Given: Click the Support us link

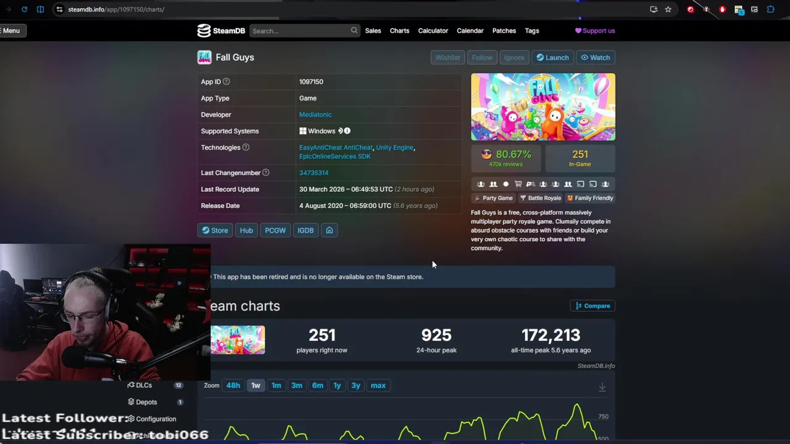Looking at the screenshot, I should 595,31.
